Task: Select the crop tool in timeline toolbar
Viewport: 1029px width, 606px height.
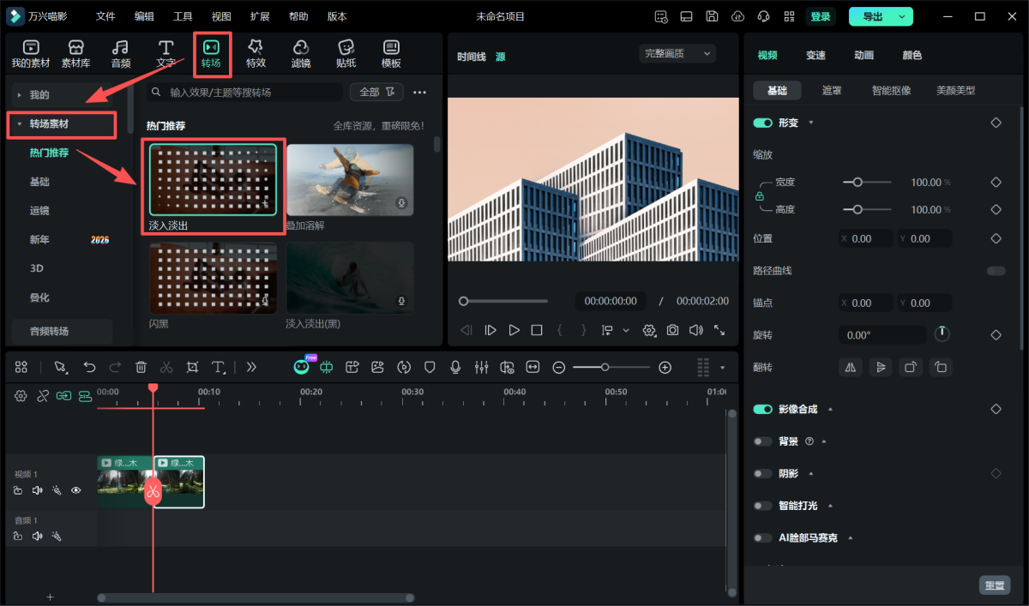Action: (192, 367)
